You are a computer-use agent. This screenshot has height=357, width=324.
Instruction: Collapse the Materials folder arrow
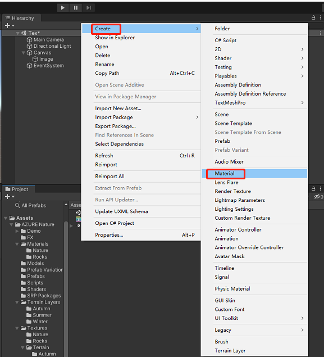[x=17, y=244]
